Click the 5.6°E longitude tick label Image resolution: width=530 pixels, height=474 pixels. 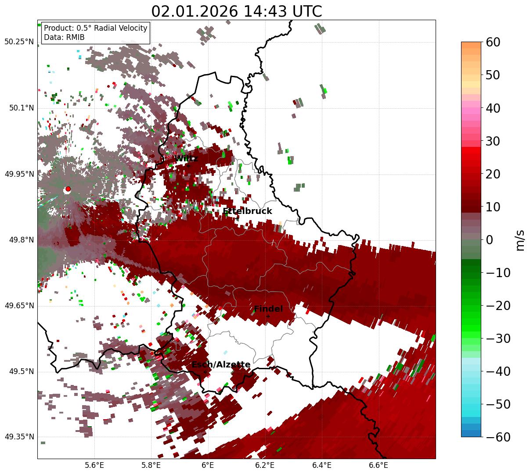point(94,465)
